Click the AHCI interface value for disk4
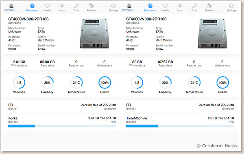 [130, 40]
